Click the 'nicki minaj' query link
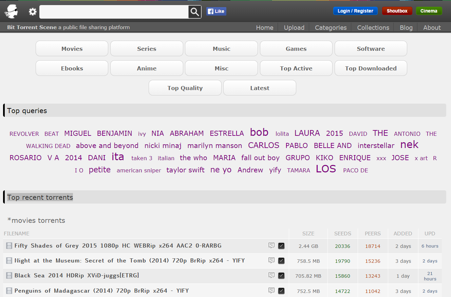Viewport: 451px width, 297px height. tap(163, 146)
